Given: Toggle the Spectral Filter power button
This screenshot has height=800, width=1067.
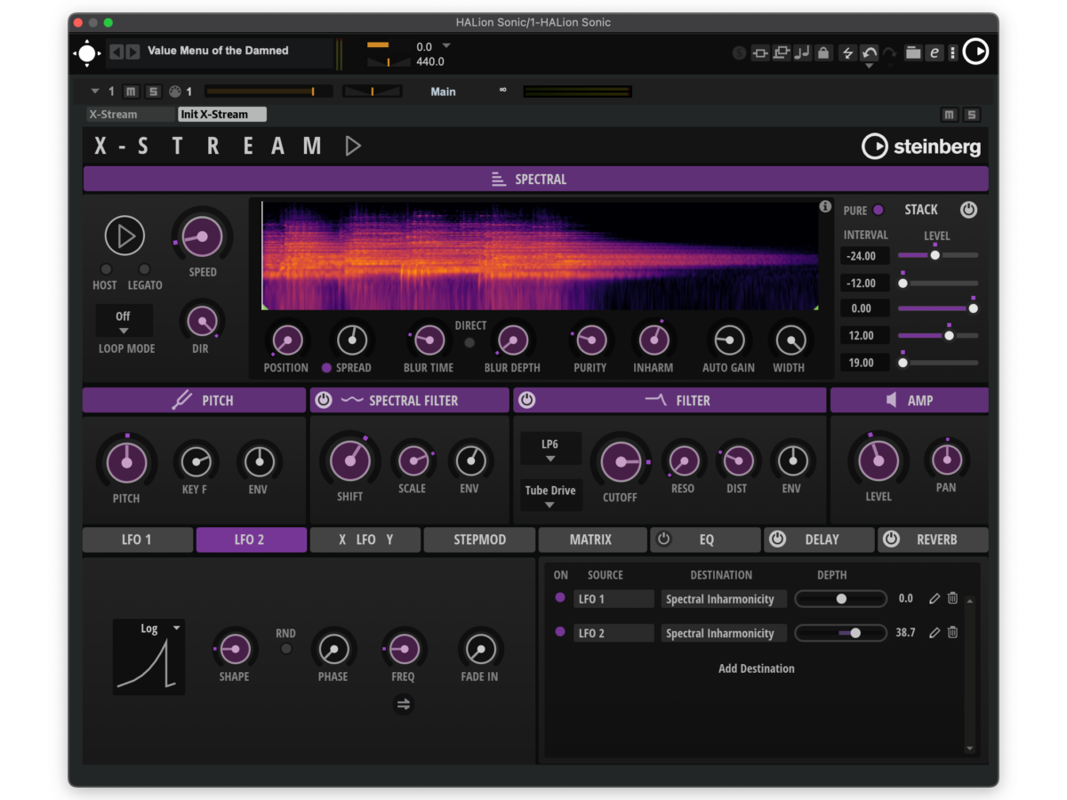Looking at the screenshot, I should point(324,400).
